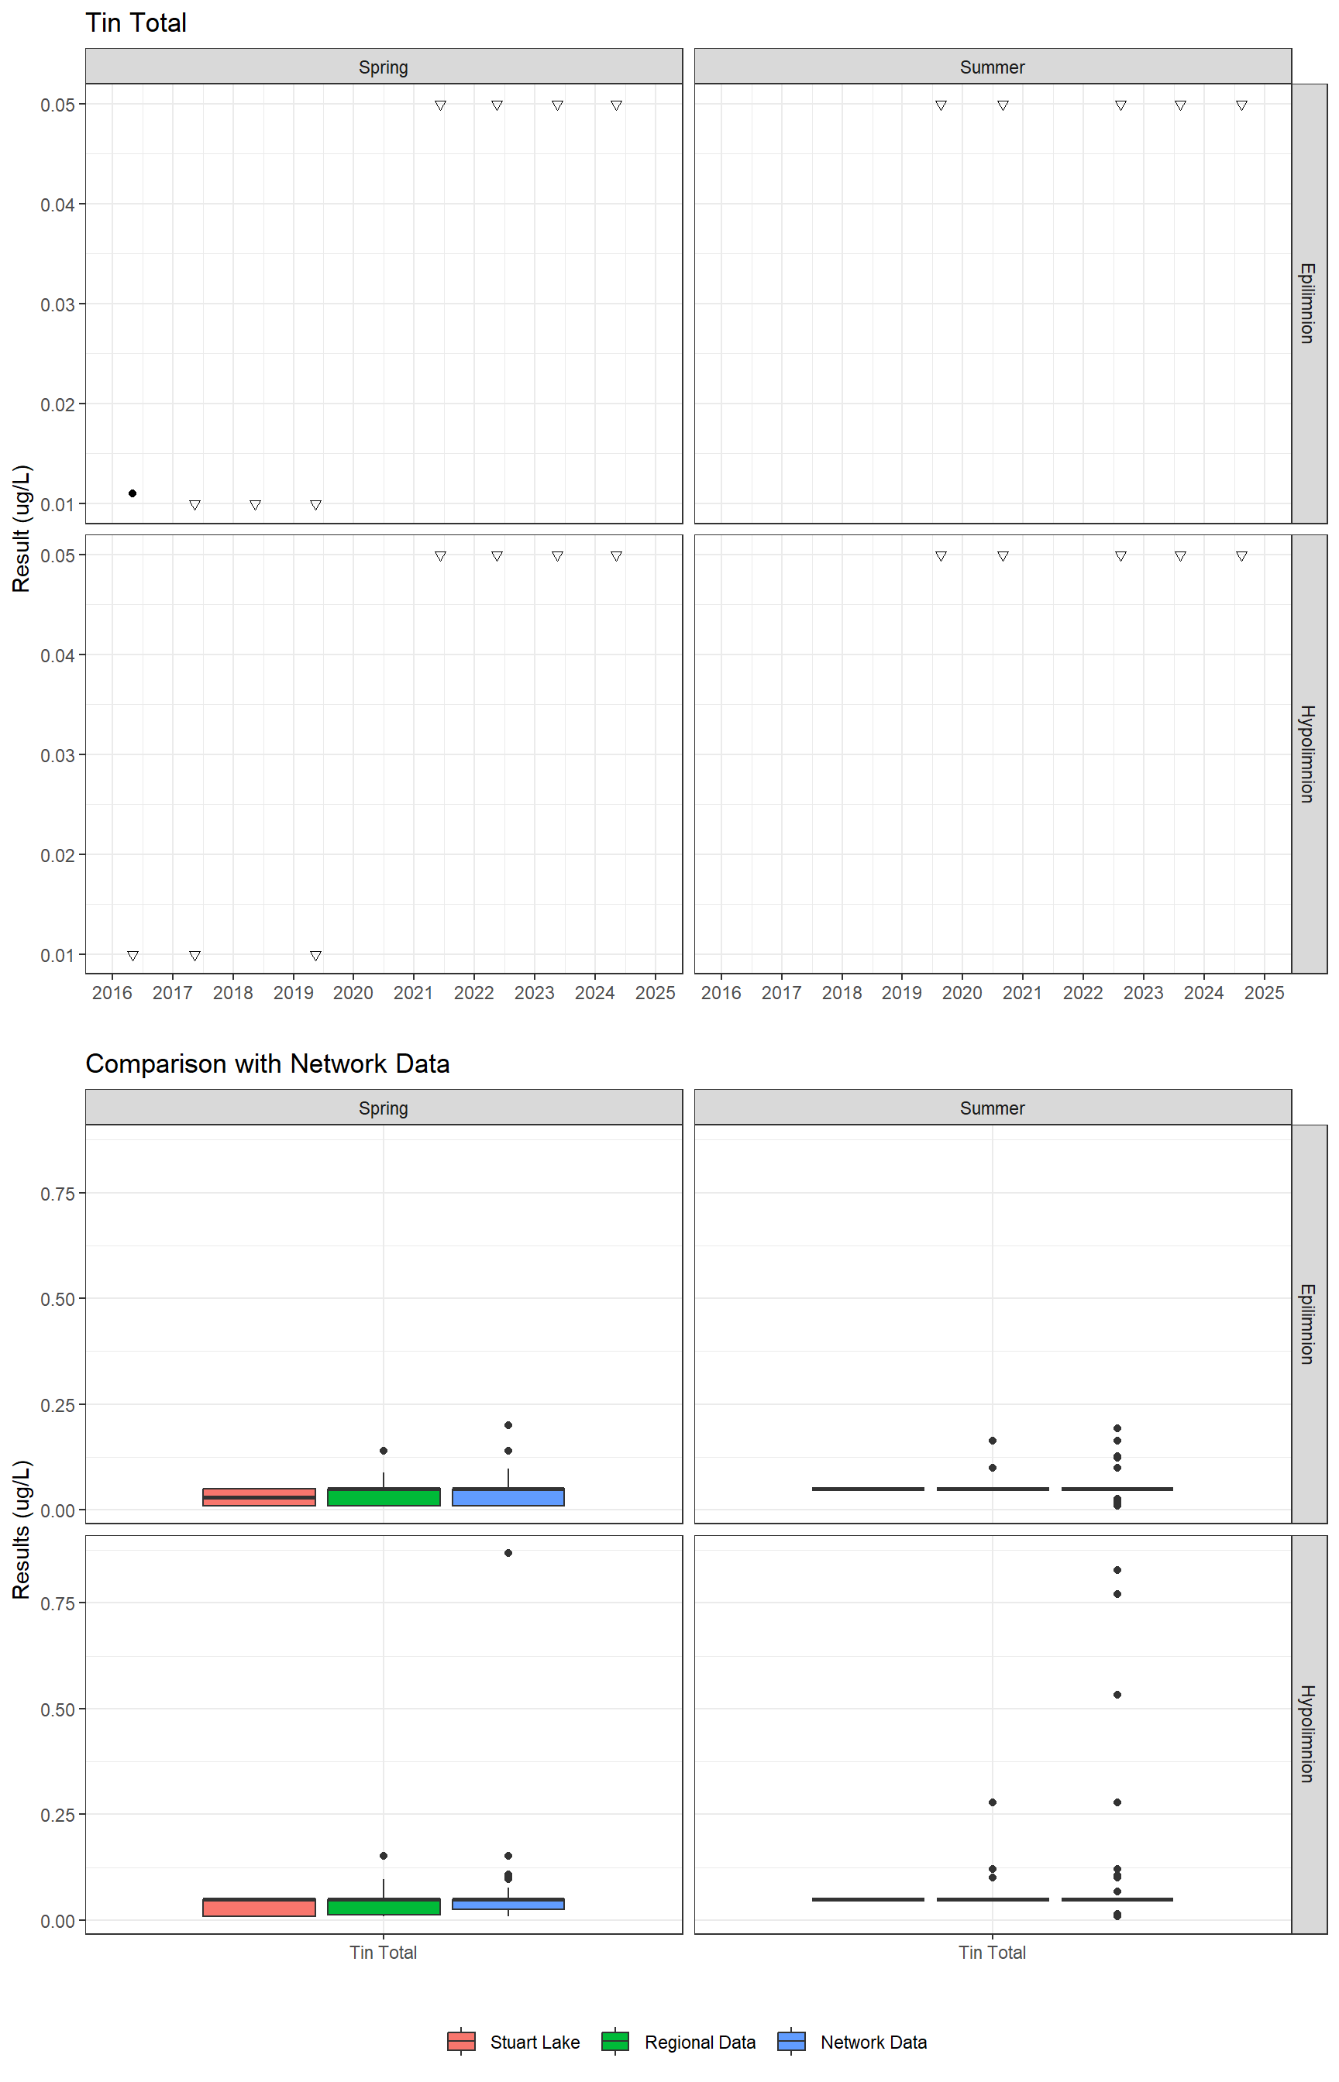Click the topmost outlier dot in Summer Hypolimnion comparison
1339x2082 pixels.
coord(1117,1569)
